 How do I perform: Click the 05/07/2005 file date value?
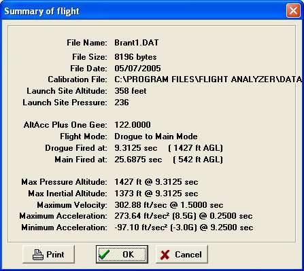tap(137, 69)
